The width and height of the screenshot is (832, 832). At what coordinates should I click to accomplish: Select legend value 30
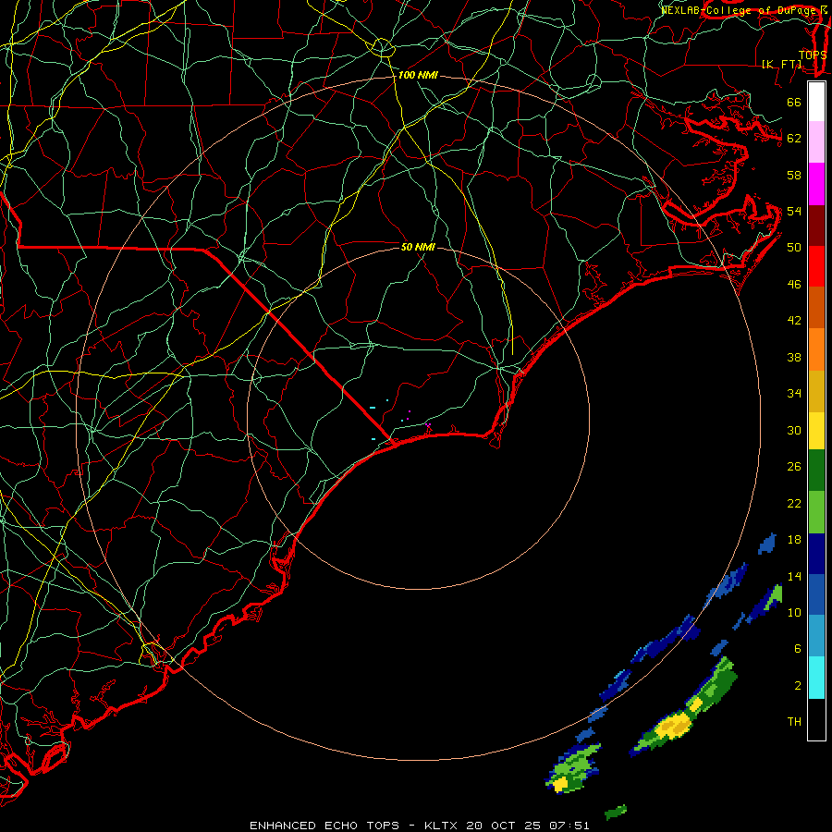pos(794,430)
